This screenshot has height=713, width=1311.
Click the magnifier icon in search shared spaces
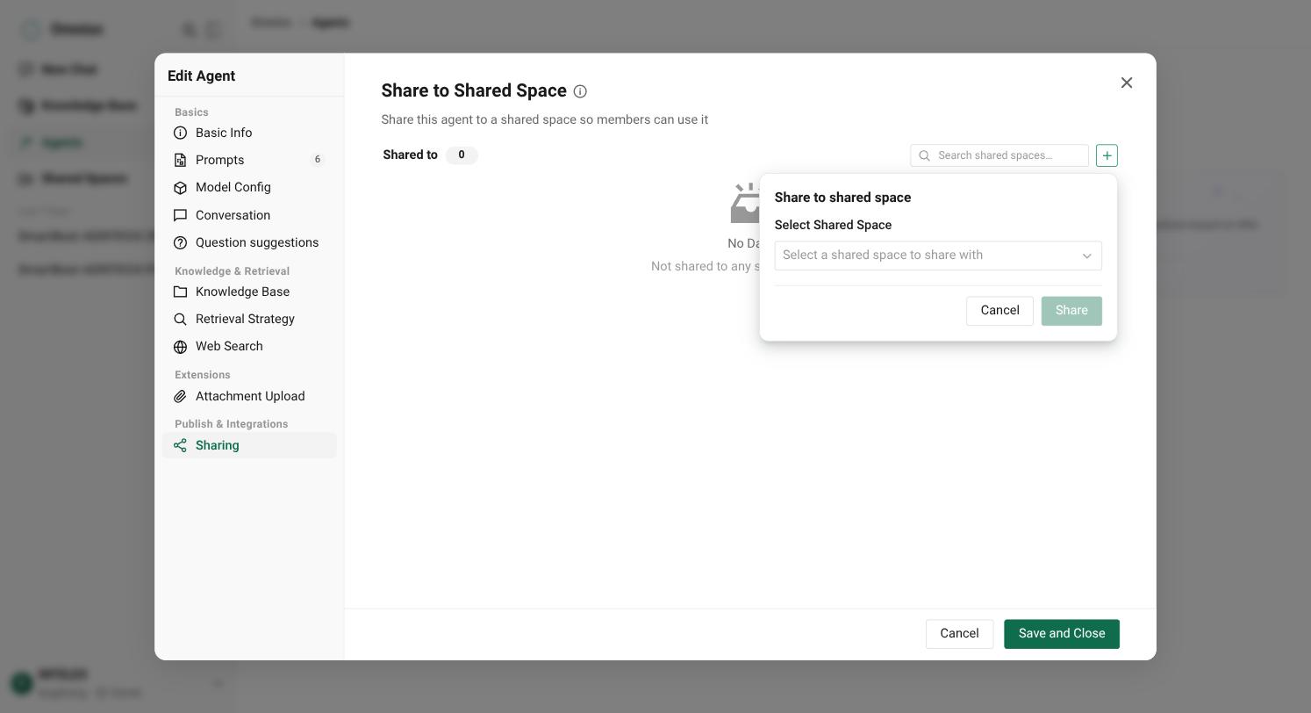924,155
